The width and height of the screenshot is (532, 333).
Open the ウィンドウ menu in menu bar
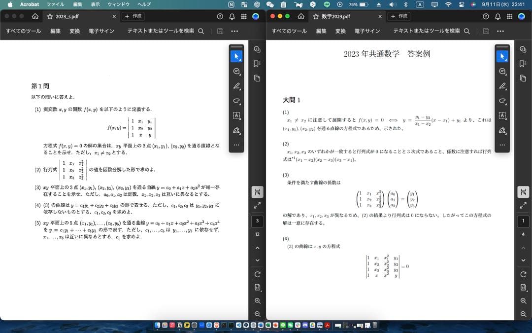tap(118, 4)
